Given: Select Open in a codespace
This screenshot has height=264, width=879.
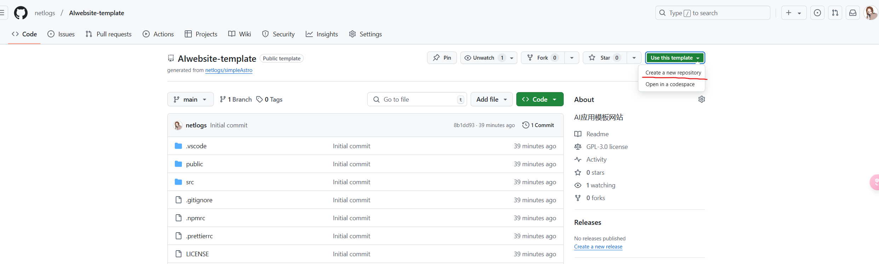Looking at the screenshot, I should pyautogui.click(x=670, y=84).
